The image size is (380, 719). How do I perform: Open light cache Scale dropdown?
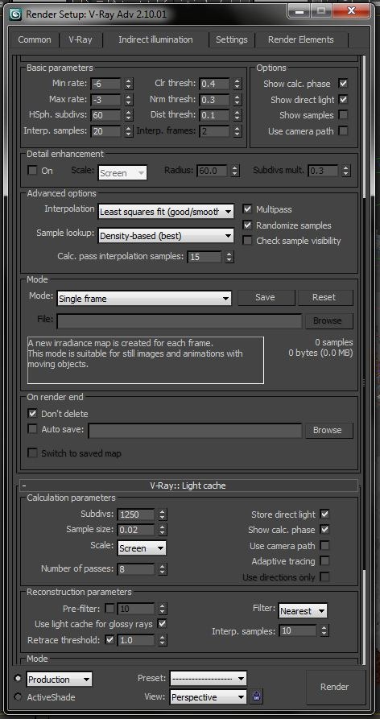pyautogui.click(x=142, y=548)
